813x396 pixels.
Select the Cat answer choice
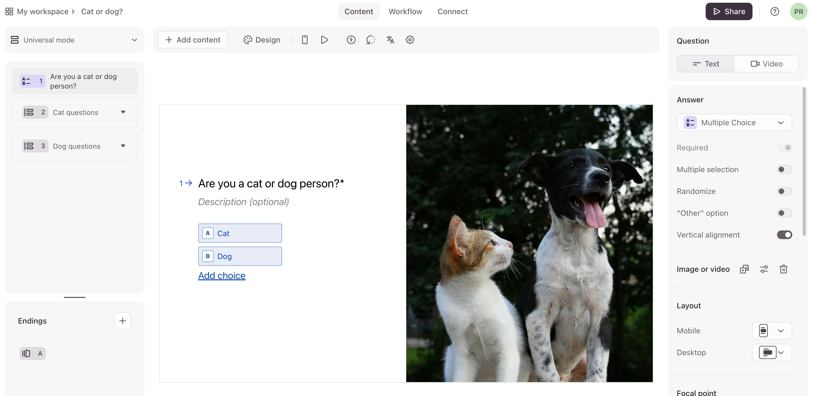tap(240, 233)
